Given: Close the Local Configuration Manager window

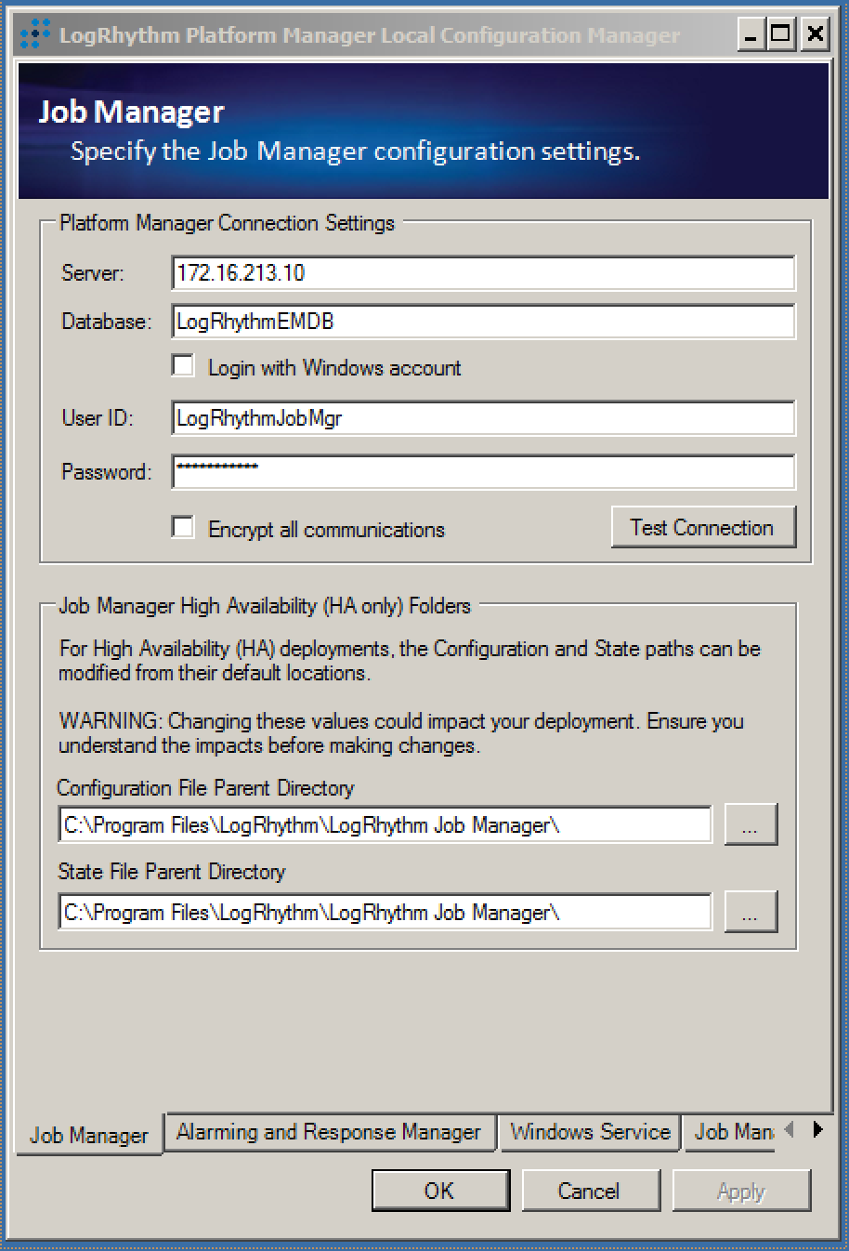Looking at the screenshot, I should pos(814,35).
